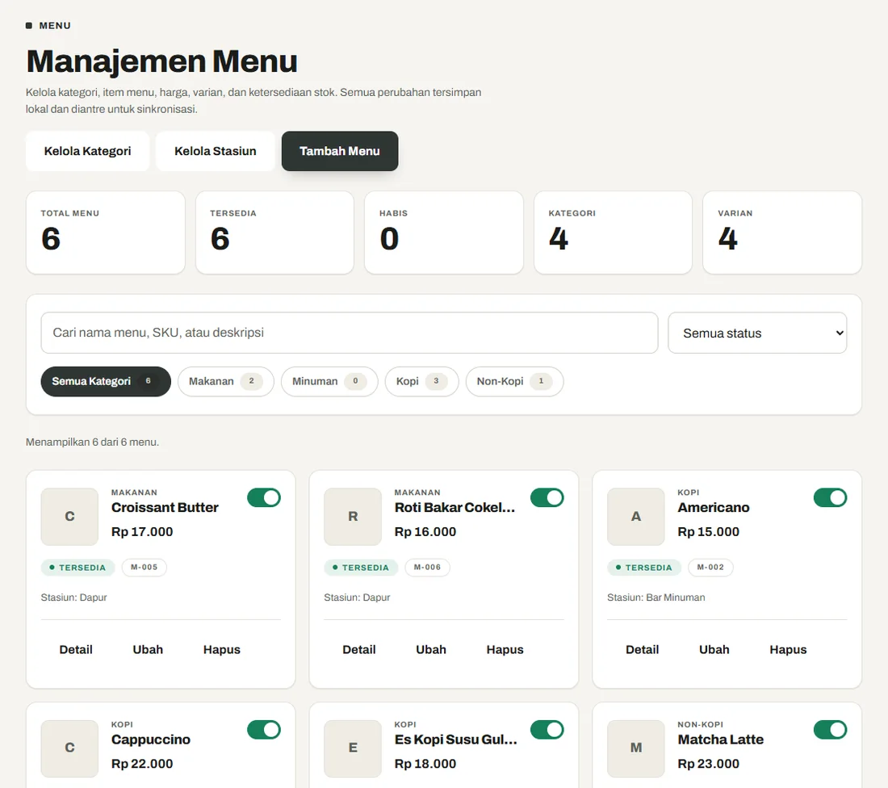The height and width of the screenshot is (788, 888).
Task: Click the Stasiun: Bar Minuman text
Action: (x=656, y=597)
